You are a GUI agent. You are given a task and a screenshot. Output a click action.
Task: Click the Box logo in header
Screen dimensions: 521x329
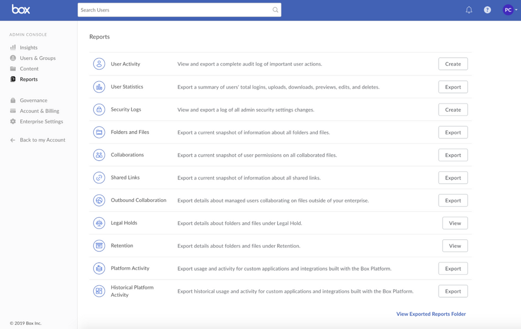point(21,9)
